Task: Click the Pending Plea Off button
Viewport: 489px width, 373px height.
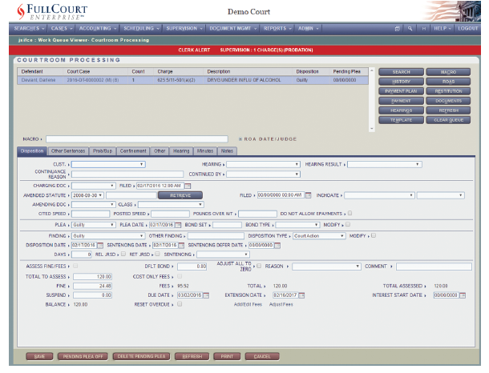Action: (83, 356)
